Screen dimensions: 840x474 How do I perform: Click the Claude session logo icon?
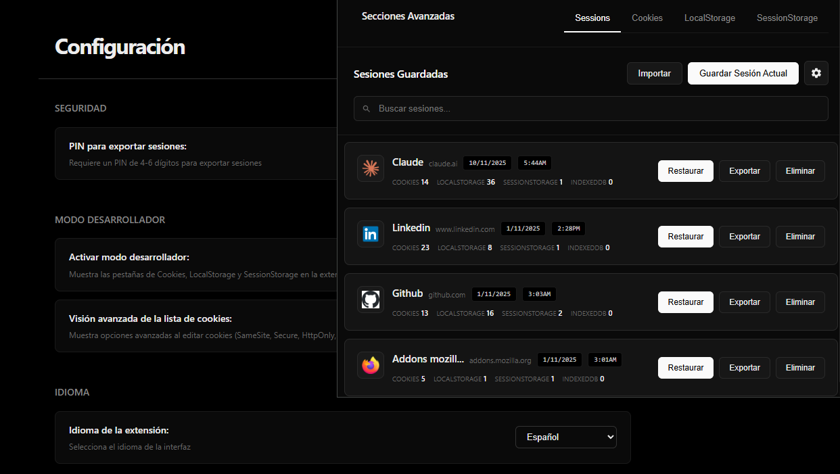pyautogui.click(x=371, y=168)
